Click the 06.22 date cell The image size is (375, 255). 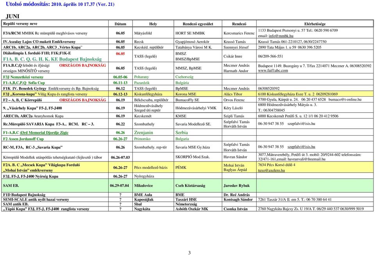tap(120, 124)
